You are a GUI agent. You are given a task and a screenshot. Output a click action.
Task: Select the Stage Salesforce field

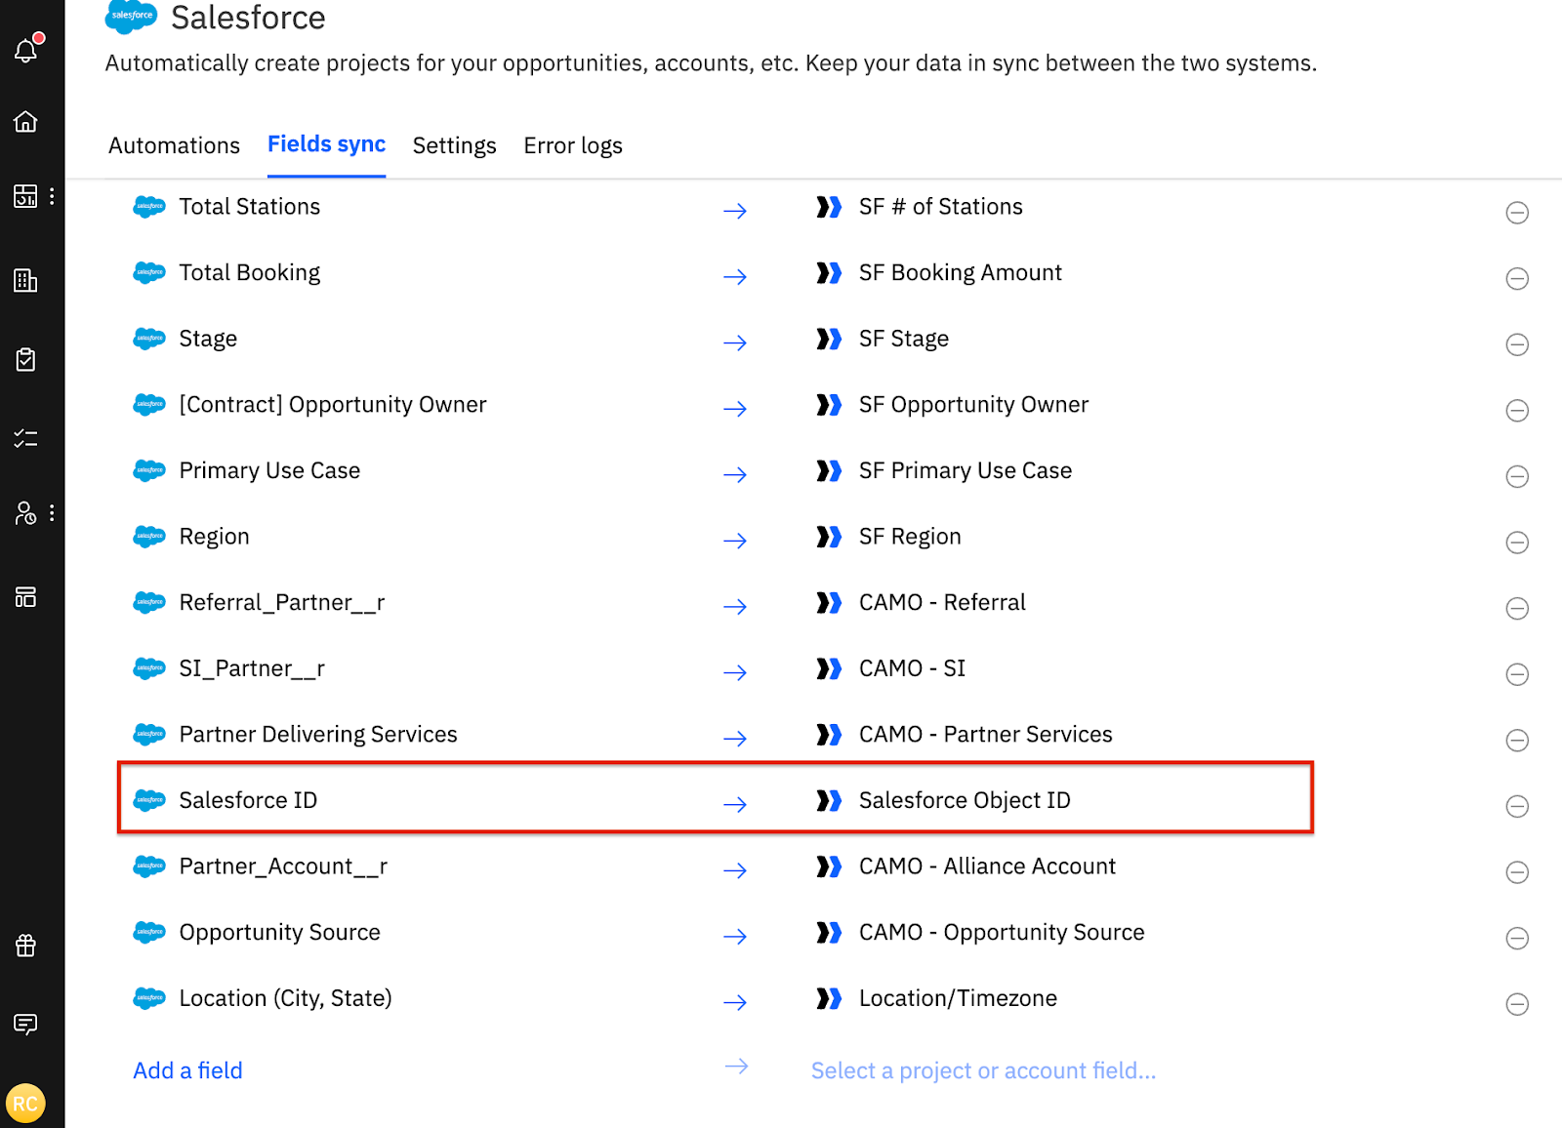click(x=208, y=339)
